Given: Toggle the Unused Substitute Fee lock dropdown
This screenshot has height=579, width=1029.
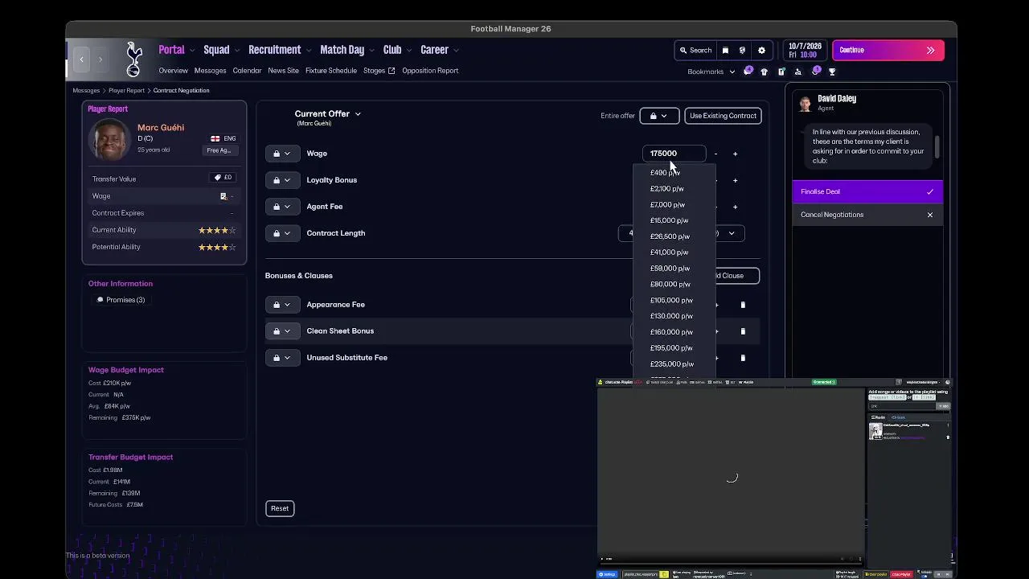Looking at the screenshot, I should coord(281,358).
